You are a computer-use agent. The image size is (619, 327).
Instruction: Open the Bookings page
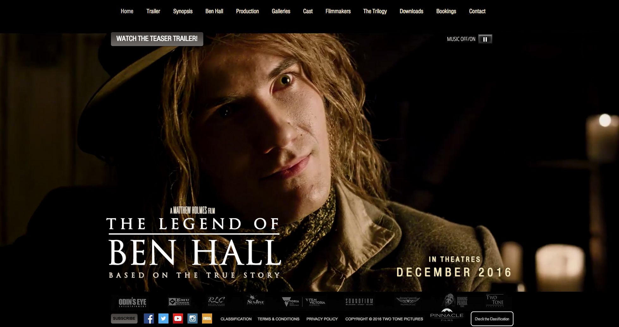pos(446,11)
